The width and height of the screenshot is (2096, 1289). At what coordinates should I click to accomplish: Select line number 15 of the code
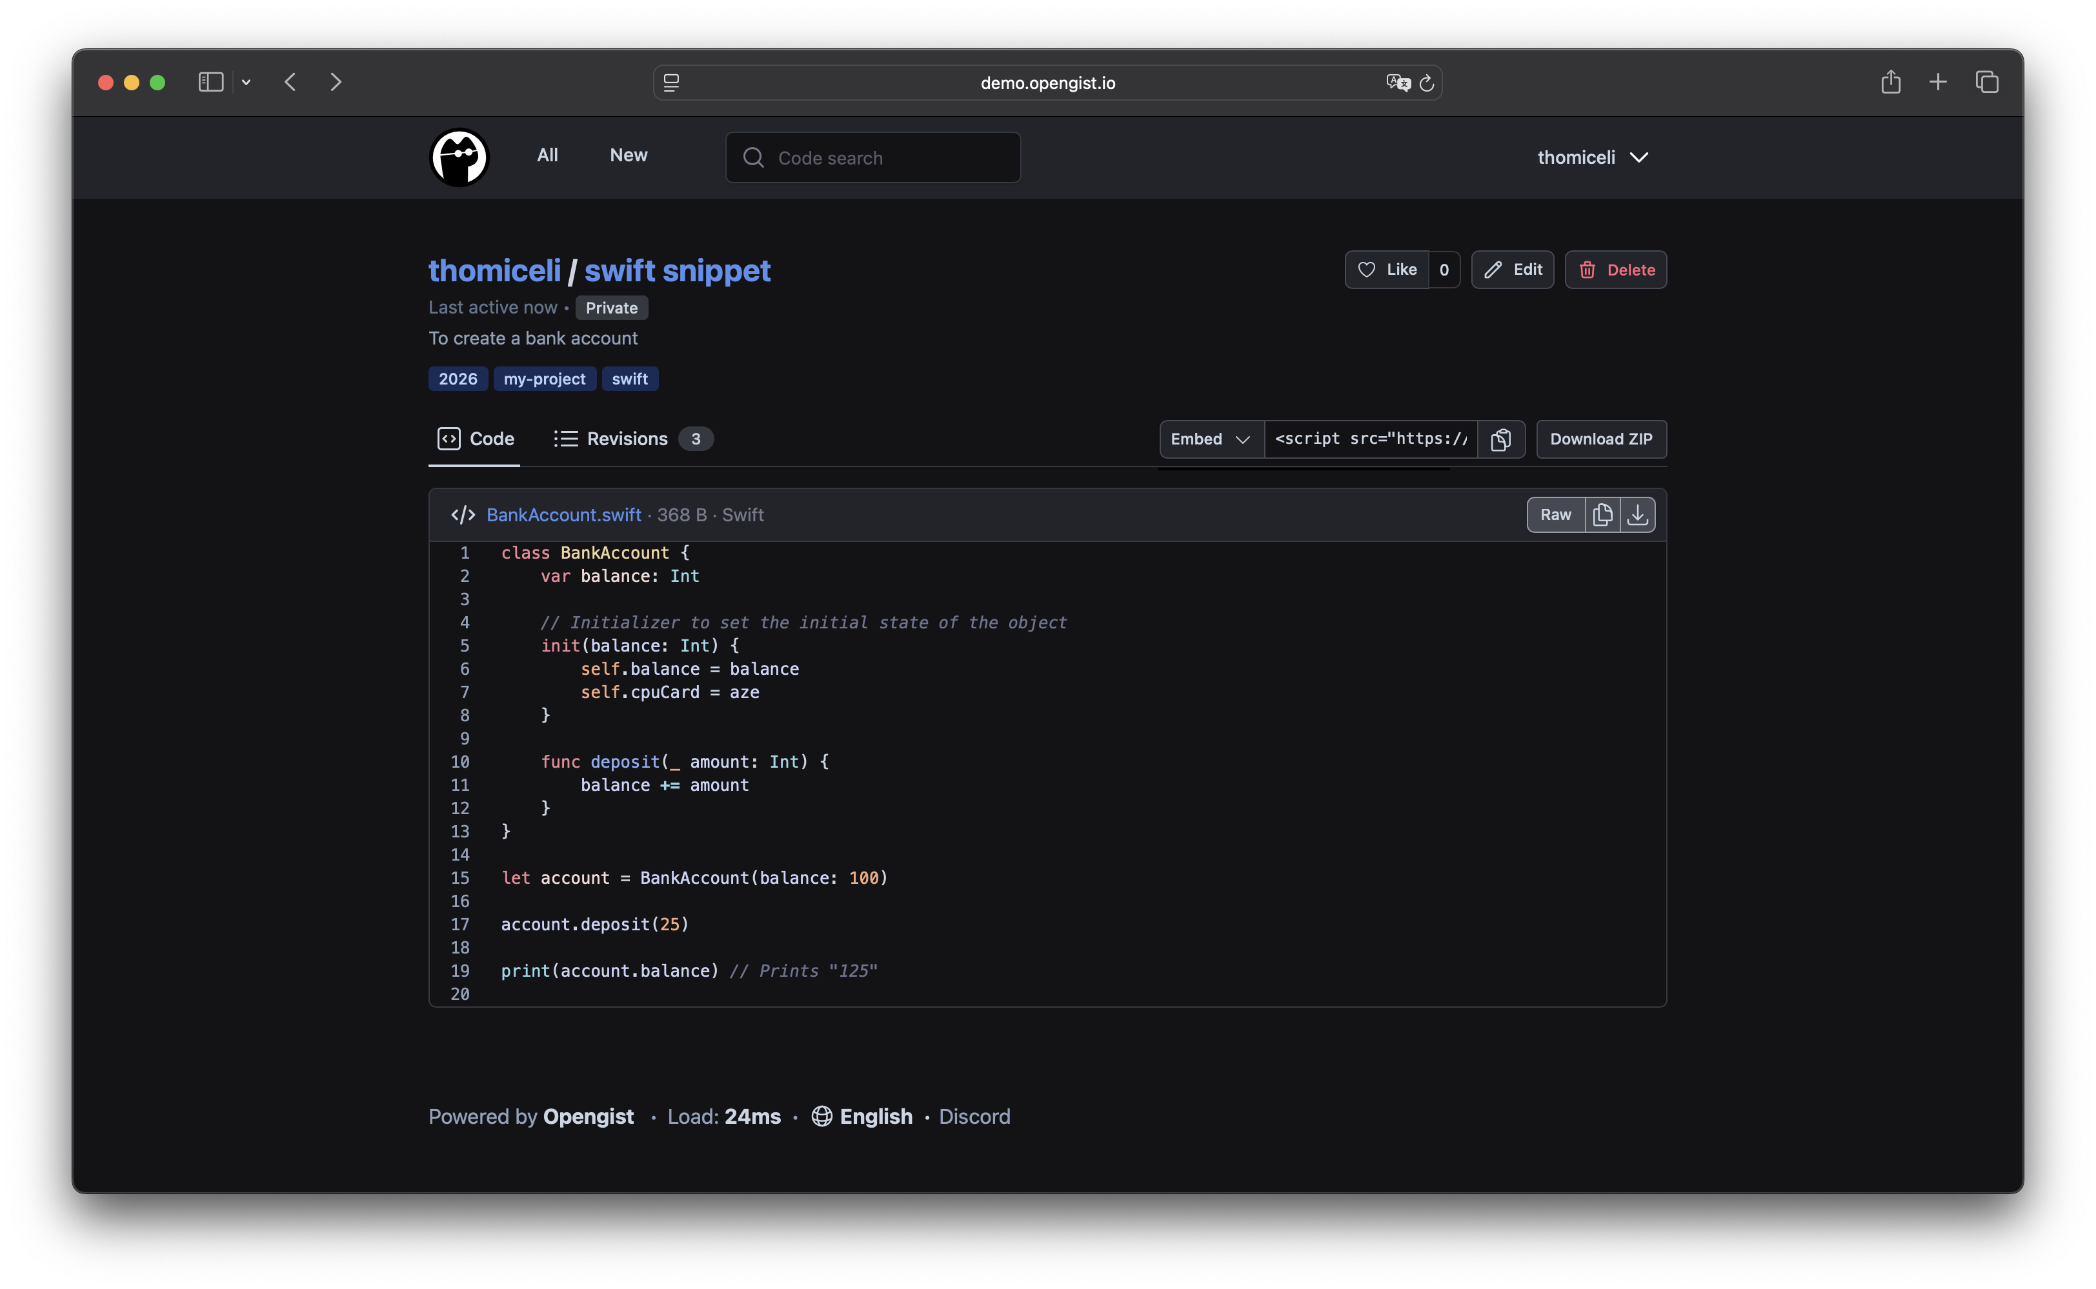pos(459,877)
